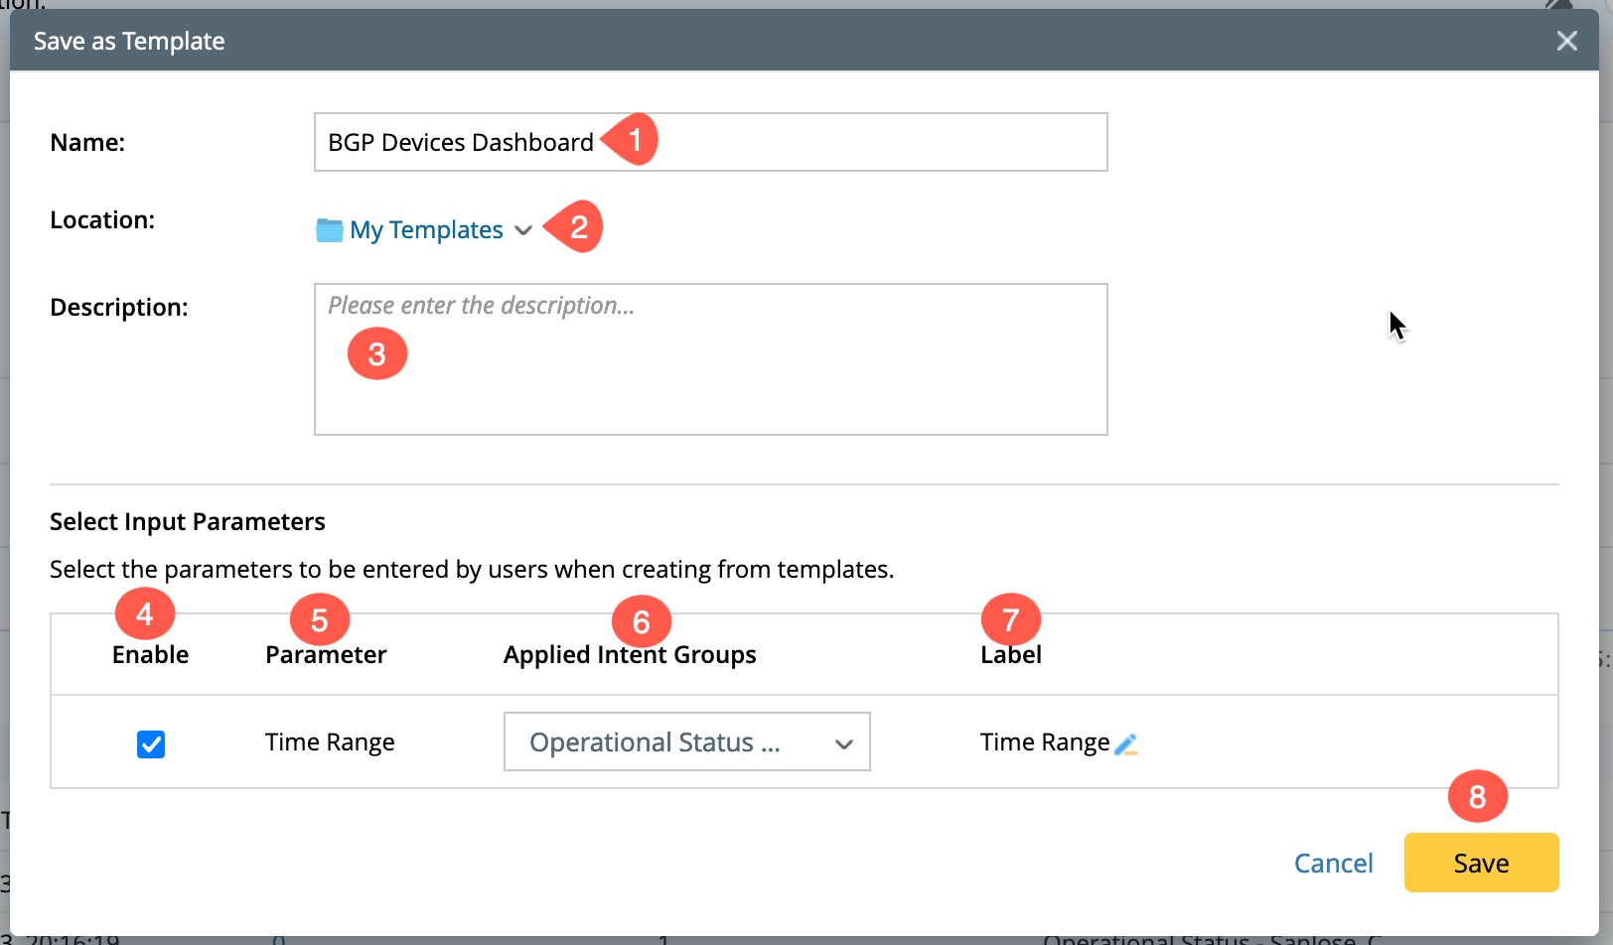Click the Enable column header

(x=150, y=655)
